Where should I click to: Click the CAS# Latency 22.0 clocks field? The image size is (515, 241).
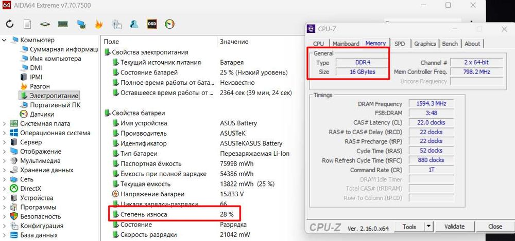pos(431,122)
